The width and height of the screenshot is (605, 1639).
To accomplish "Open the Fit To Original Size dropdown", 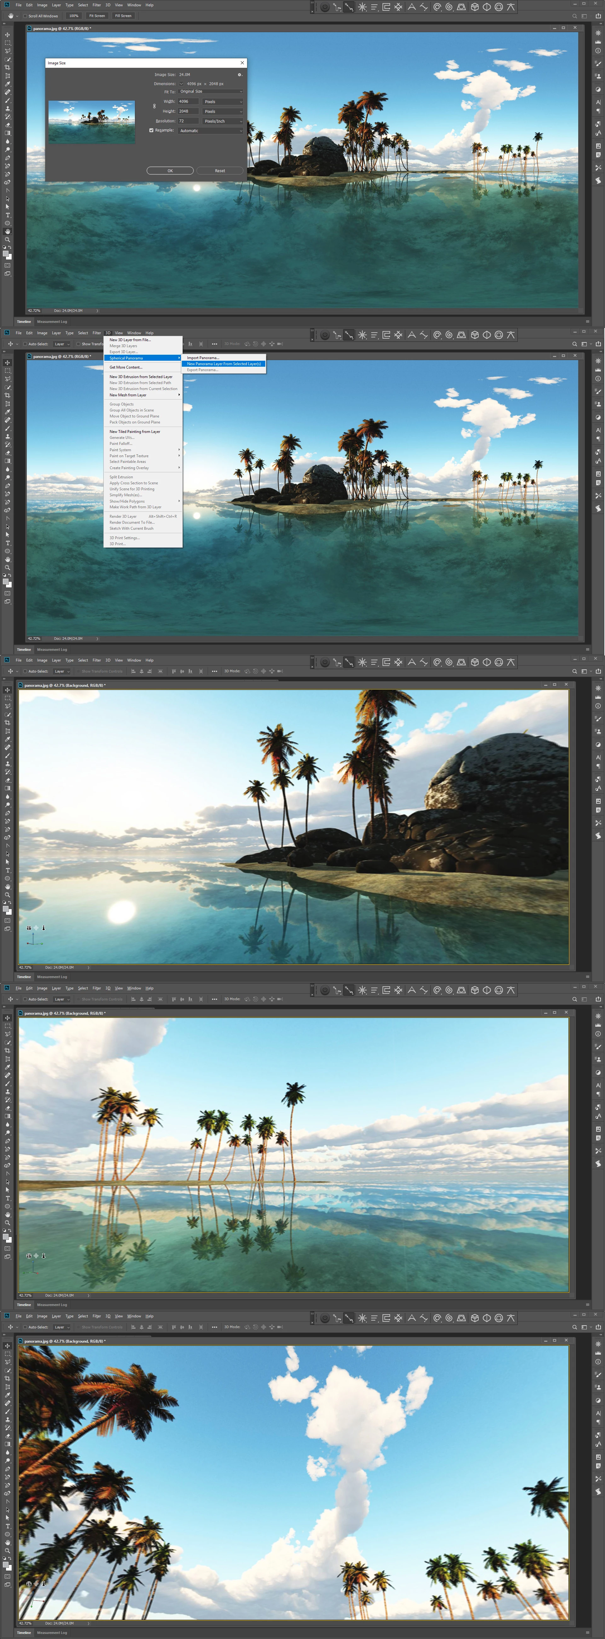I will click(x=210, y=92).
